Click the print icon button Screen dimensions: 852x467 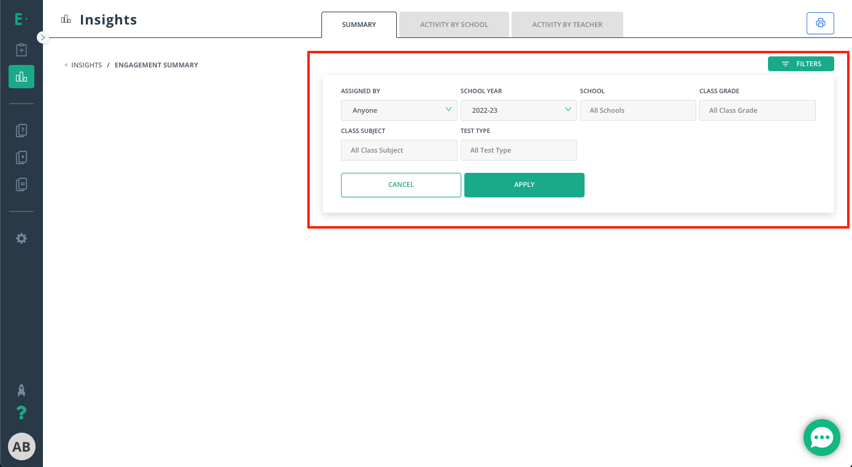(820, 23)
